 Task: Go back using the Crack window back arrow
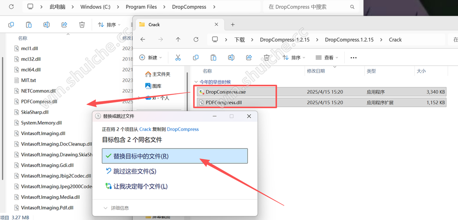coord(143,40)
